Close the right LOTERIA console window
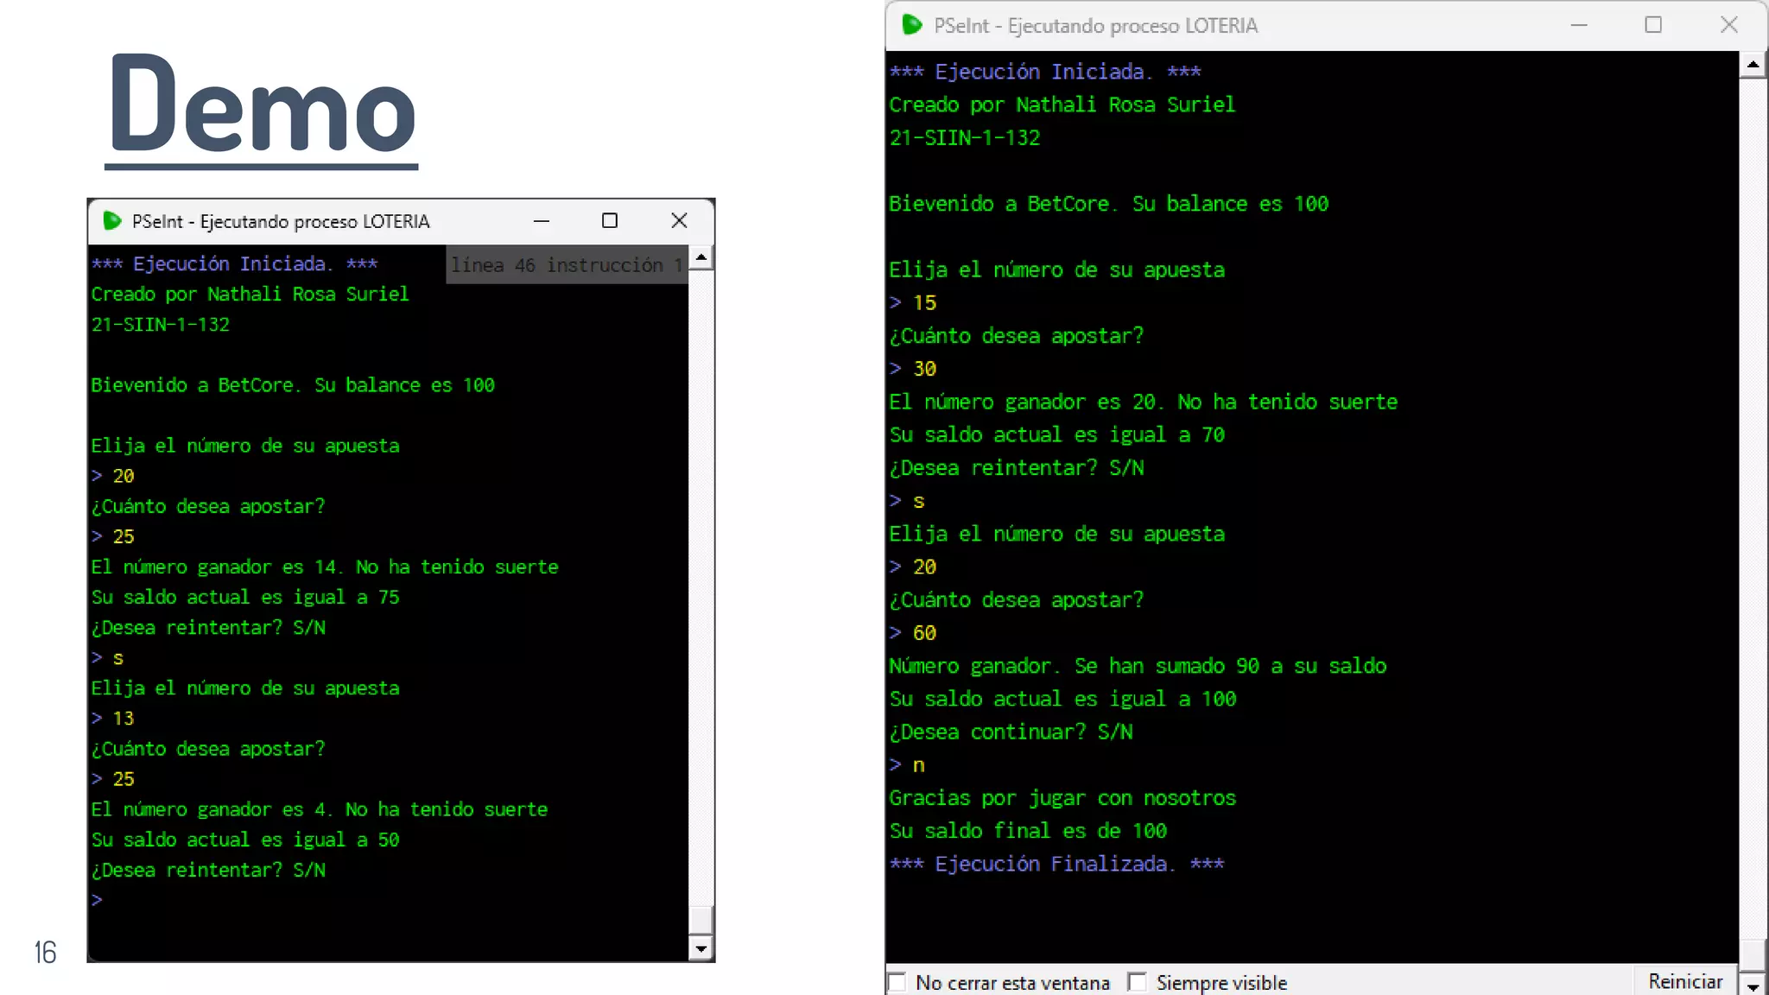The width and height of the screenshot is (1769, 995). [1728, 25]
